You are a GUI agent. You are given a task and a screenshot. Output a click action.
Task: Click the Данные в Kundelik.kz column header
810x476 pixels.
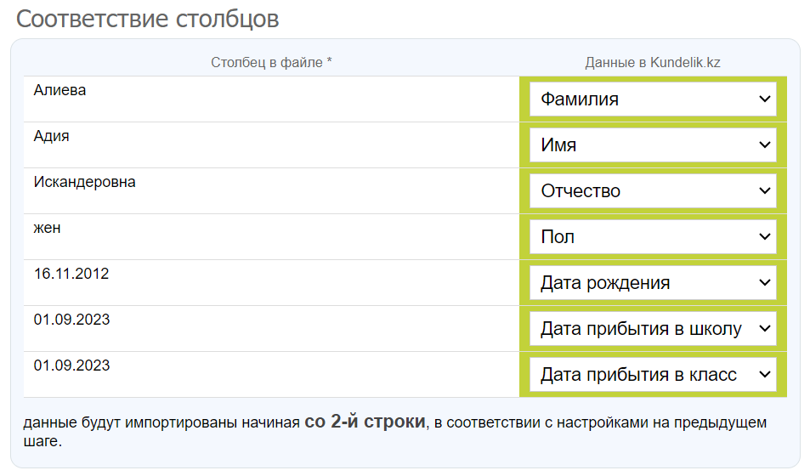click(652, 62)
